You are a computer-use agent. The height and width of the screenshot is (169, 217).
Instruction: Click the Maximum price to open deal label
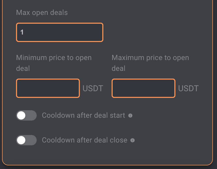click(x=150, y=58)
